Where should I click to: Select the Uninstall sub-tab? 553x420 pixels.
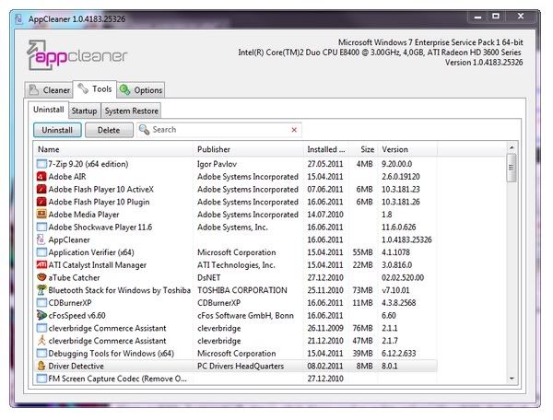point(48,110)
